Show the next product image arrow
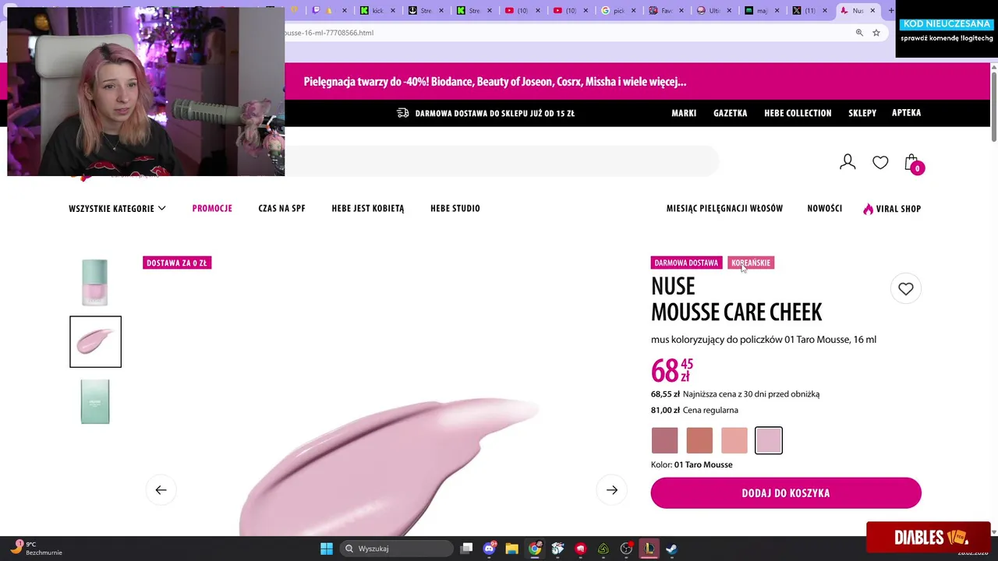 [612, 490]
